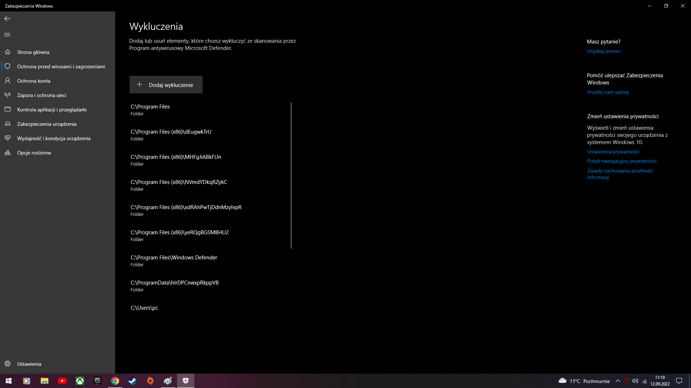The width and height of the screenshot is (691, 388).
Task: Show hidden system tray icons
Action: click(x=618, y=381)
